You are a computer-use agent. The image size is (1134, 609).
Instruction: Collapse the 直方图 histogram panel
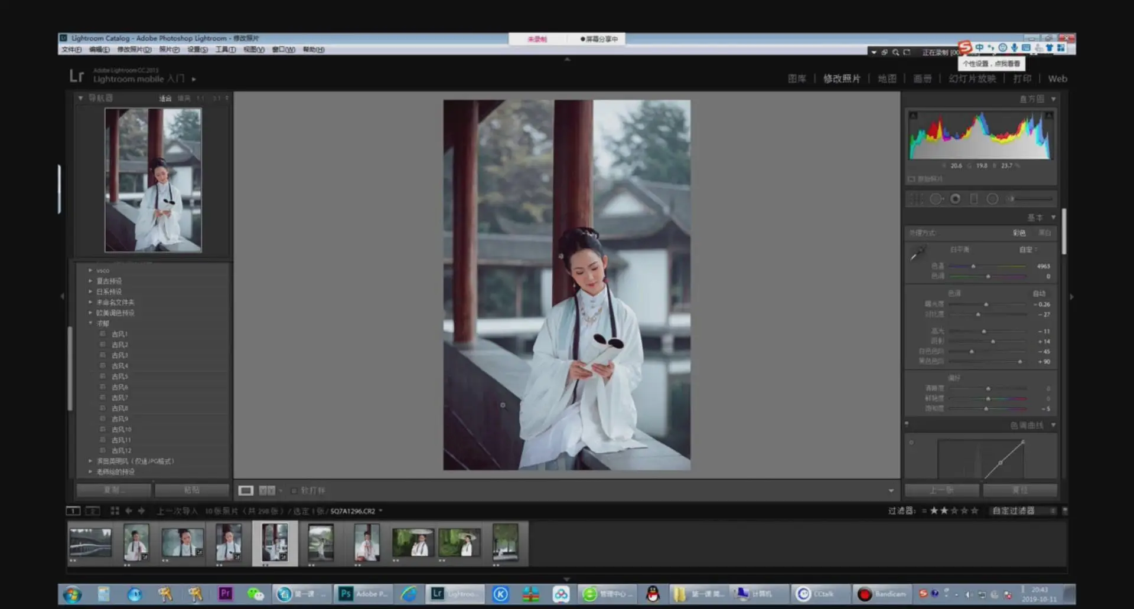(1053, 99)
